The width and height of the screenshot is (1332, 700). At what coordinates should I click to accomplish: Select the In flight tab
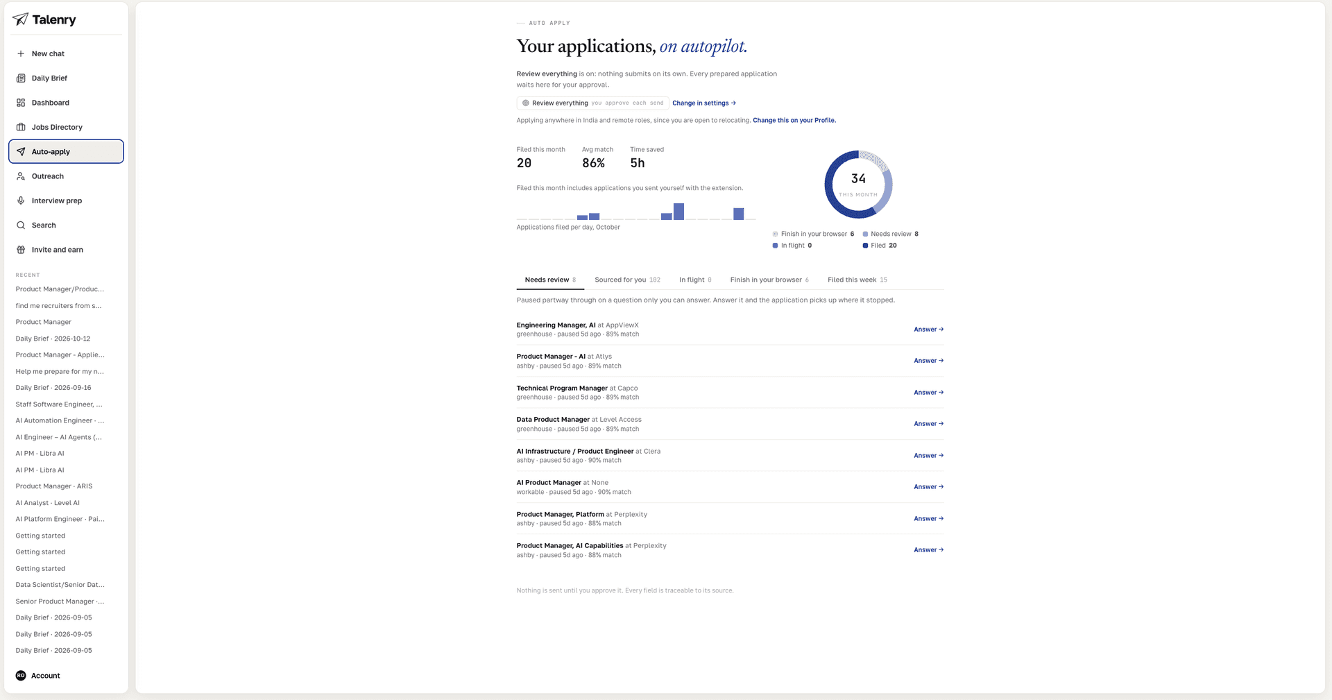tap(695, 280)
